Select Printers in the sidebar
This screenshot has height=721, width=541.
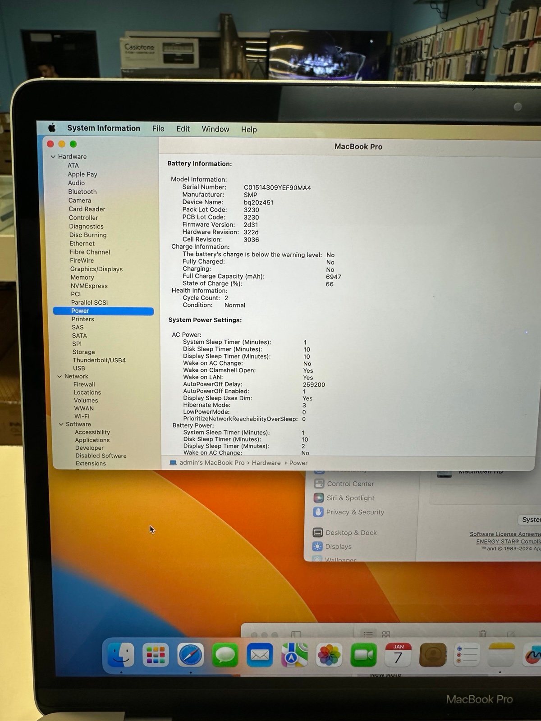[x=83, y=319]
